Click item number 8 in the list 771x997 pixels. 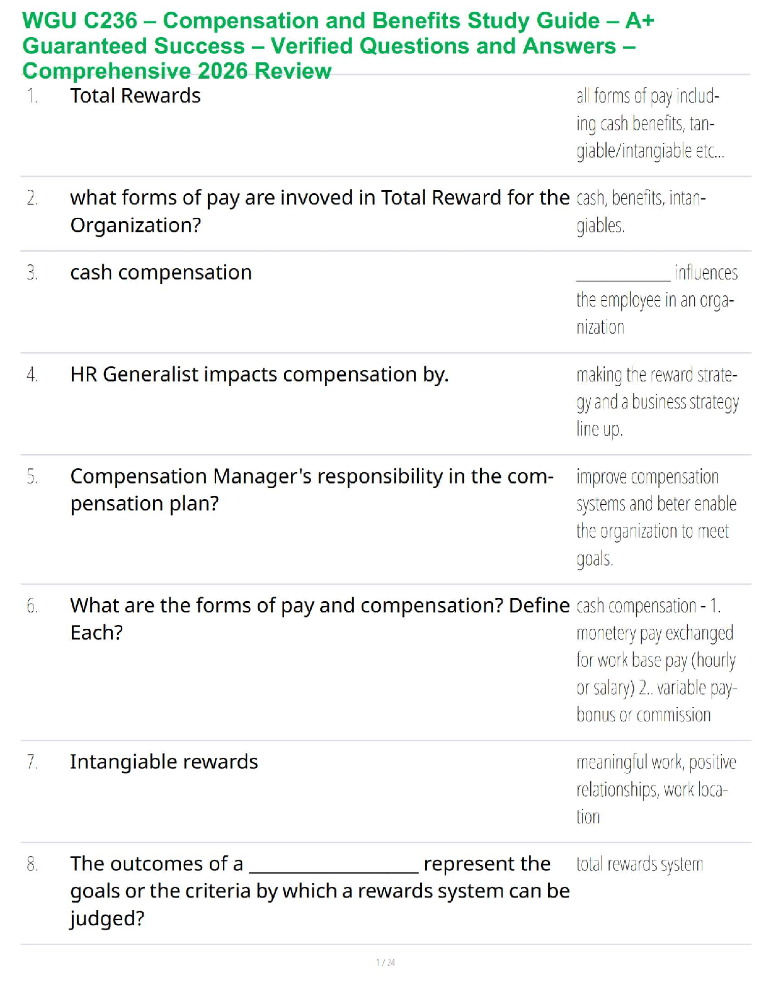coord(32,864)
